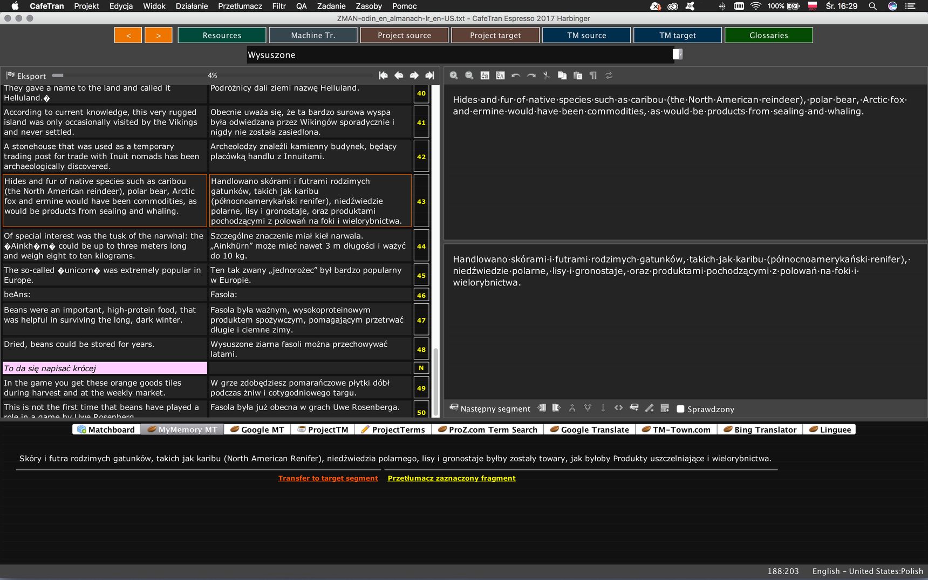928x580 pixels.
Task: Toggle the pilcrow non-printing characters icon
Action: (593, 76)
